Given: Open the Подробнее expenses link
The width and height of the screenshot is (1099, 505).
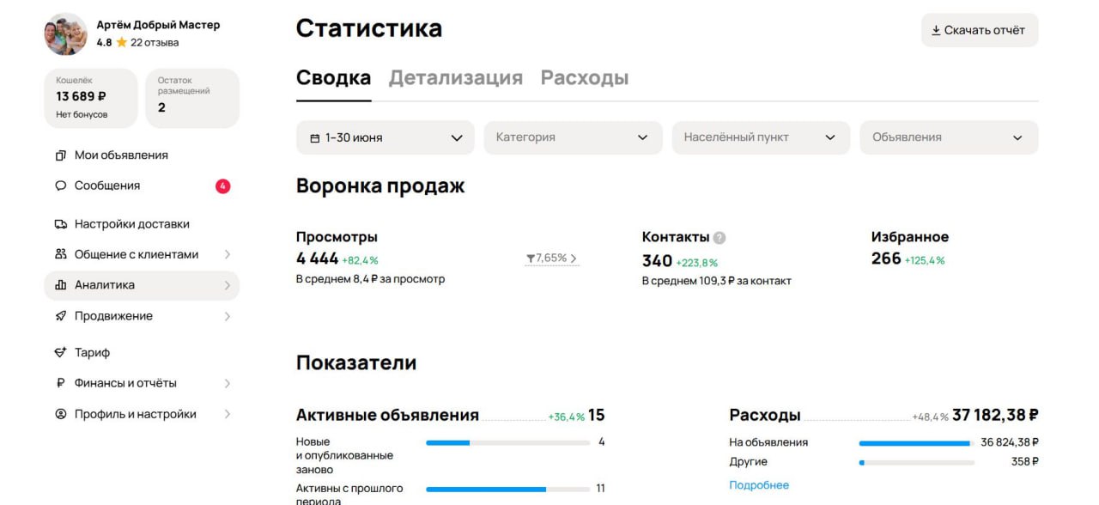Looking at the screenshot, I should coord(759,485).
